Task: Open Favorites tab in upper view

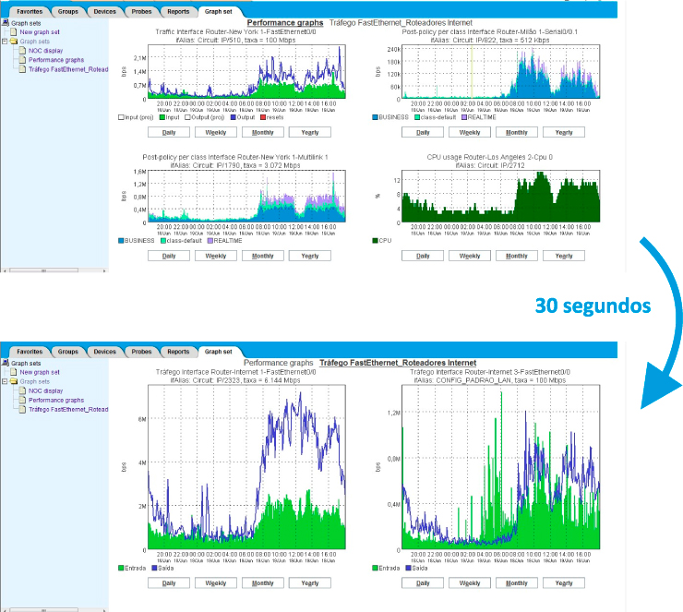Action: click(x=30, y=12)
